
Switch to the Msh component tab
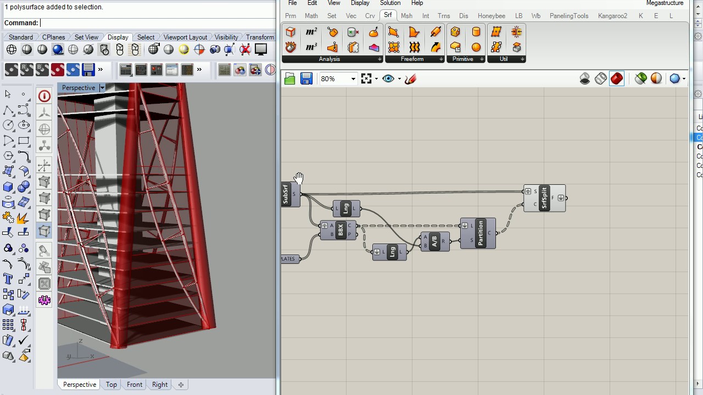[x=406, y=16]
